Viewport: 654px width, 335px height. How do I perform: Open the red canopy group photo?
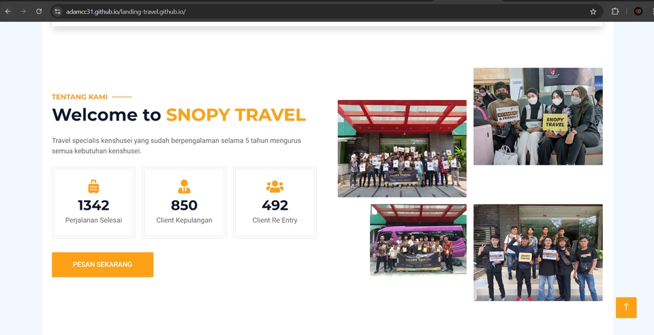tap(402, 148)
